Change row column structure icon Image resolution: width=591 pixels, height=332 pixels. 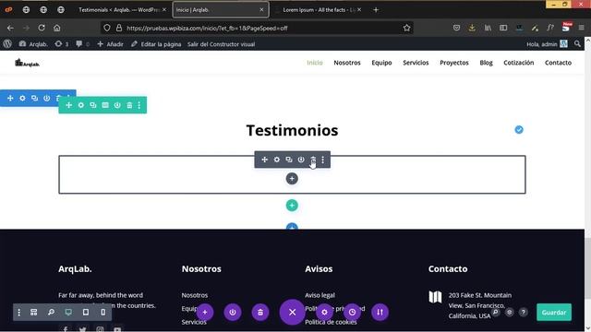tap(105, 105)
